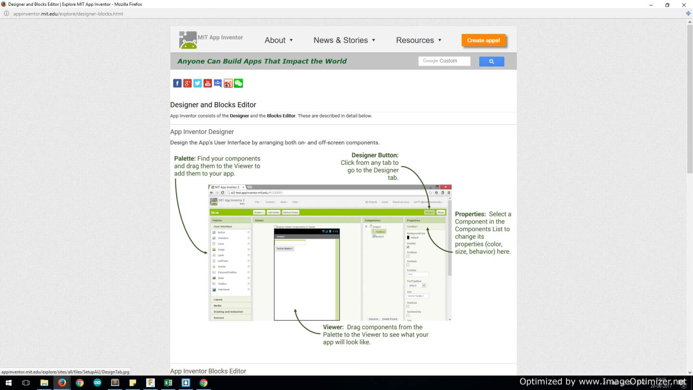This screenshot has width=693, height=390.
Task: Open the Windows Start menu
Action: [8, 383]
